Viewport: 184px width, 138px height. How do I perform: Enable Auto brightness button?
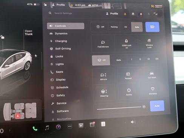pyautogui.click(x=157, y=106)
